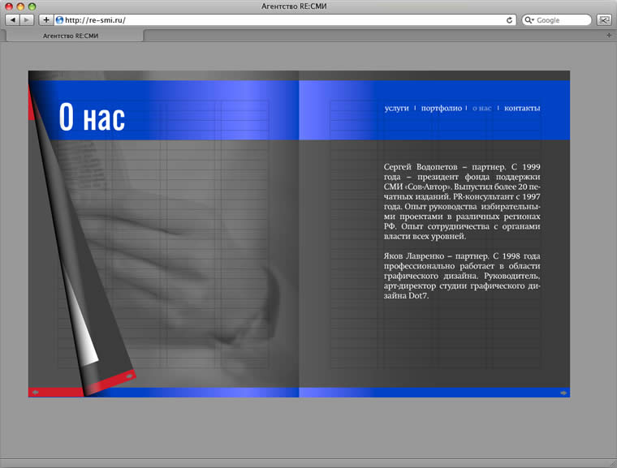Click the browser Back arrow button
617x468 pixels.
coord(13,19)
